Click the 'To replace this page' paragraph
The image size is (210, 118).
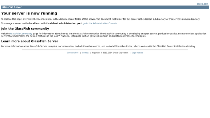101,19
